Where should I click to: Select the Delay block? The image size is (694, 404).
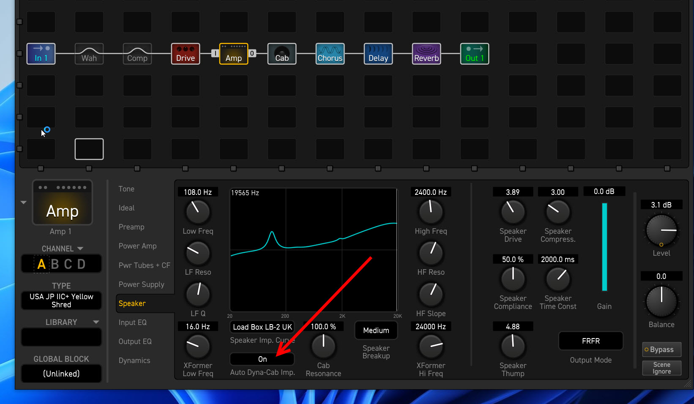pyautogui.click(x=378, y=54)
